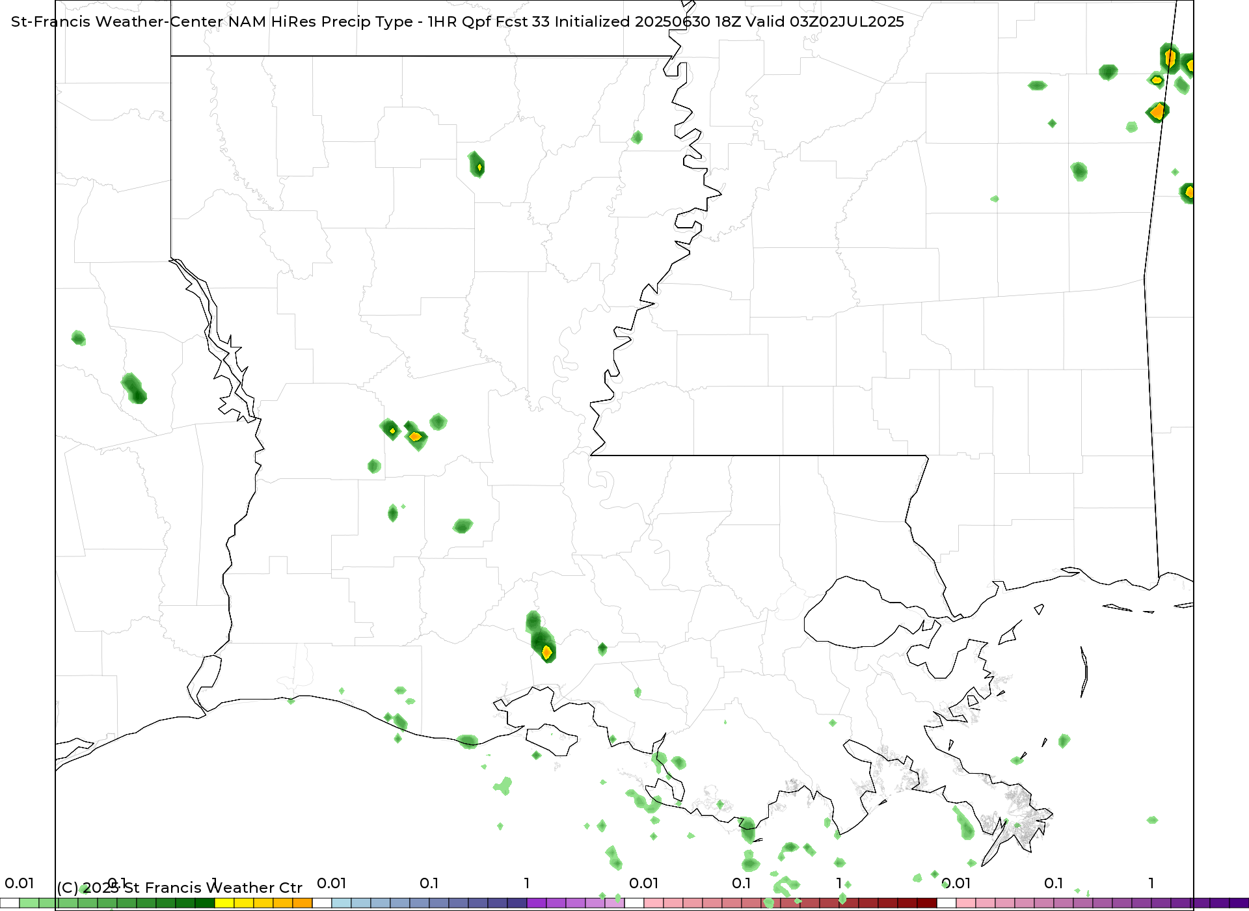Select the white swatch starting the blue legend
1249x911 pixels.
tap(322, 903)
